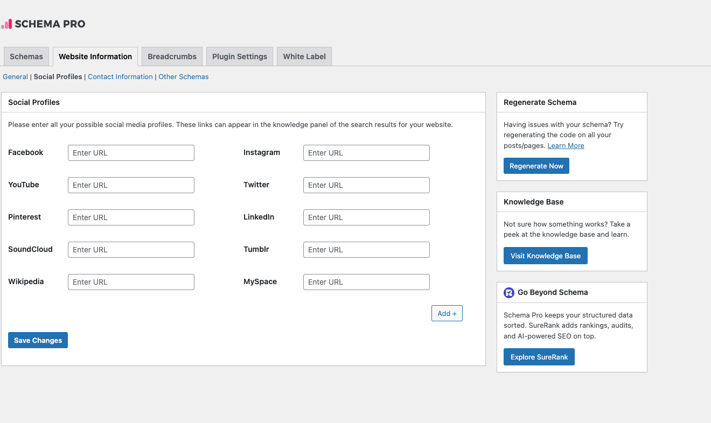This screenshot has height=423, width=711.
Task: Select the Social Profiles sub-section
Action: (x=58, y=77)
